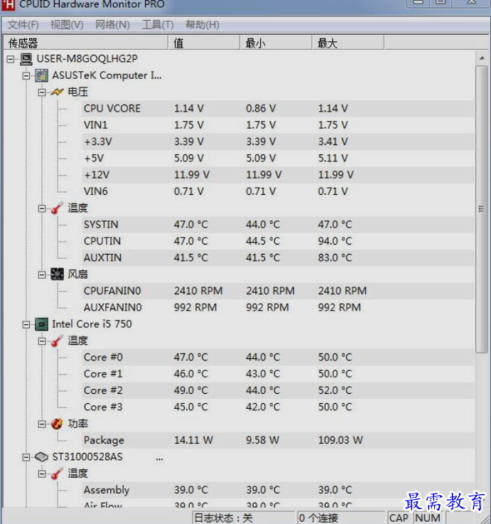Viewport: 491px width, 524px height.
Task: Click the scroll up arrow
Action: tap(482, 58)
